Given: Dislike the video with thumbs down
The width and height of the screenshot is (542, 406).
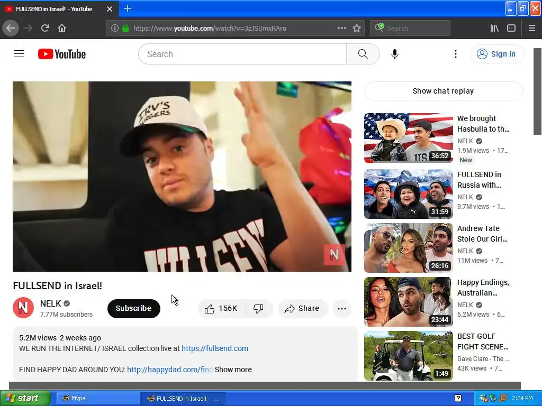Looking at the screenshot, I should (258, 308).
